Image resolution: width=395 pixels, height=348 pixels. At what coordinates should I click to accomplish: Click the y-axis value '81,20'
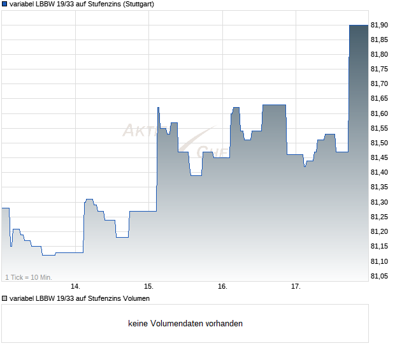379,231
